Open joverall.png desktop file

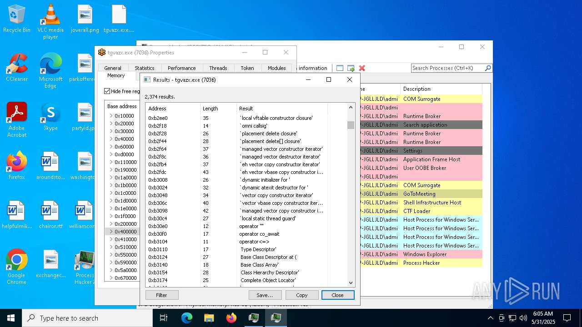pos(85,19)
